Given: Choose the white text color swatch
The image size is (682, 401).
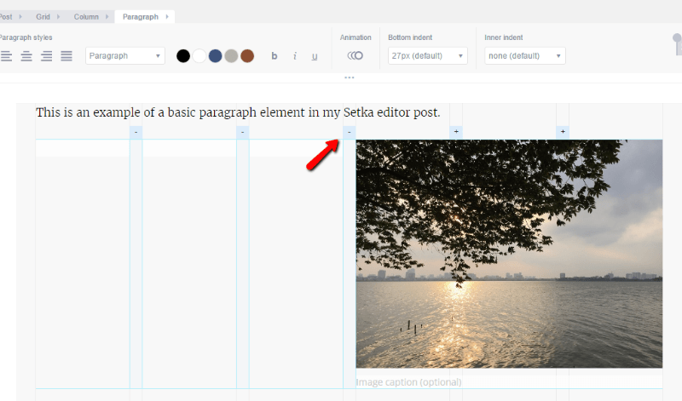Looking at the screenshot, I should pos(199,56).
